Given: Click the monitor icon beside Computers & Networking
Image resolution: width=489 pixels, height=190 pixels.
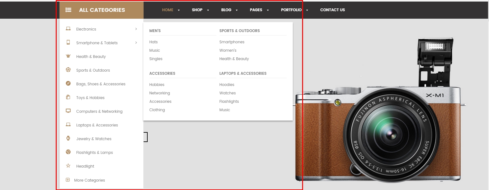Looking at the screenshot, I should [68, 111].
